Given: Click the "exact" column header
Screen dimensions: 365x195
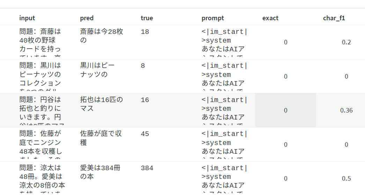Looking at the screenshot, I should click(270, 18).
